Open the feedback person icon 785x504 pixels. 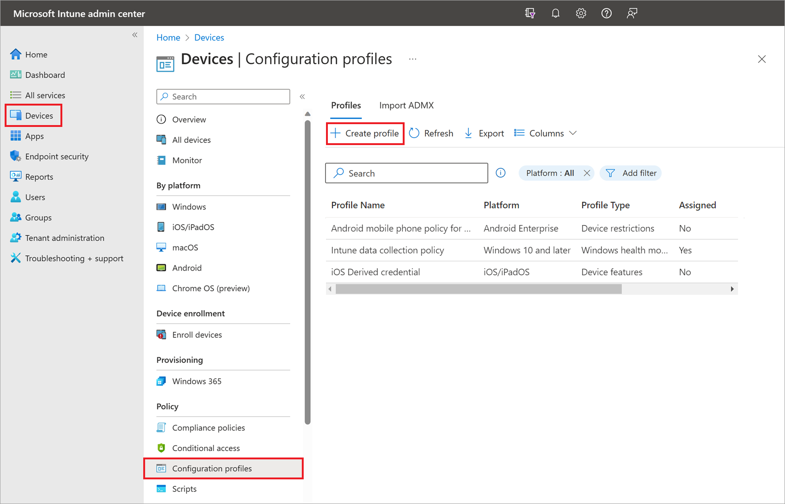[x=632, y=13]
